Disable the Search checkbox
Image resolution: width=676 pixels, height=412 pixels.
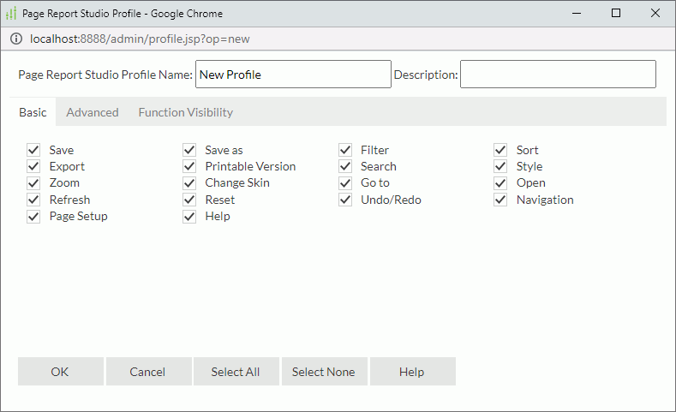point(345,166)
